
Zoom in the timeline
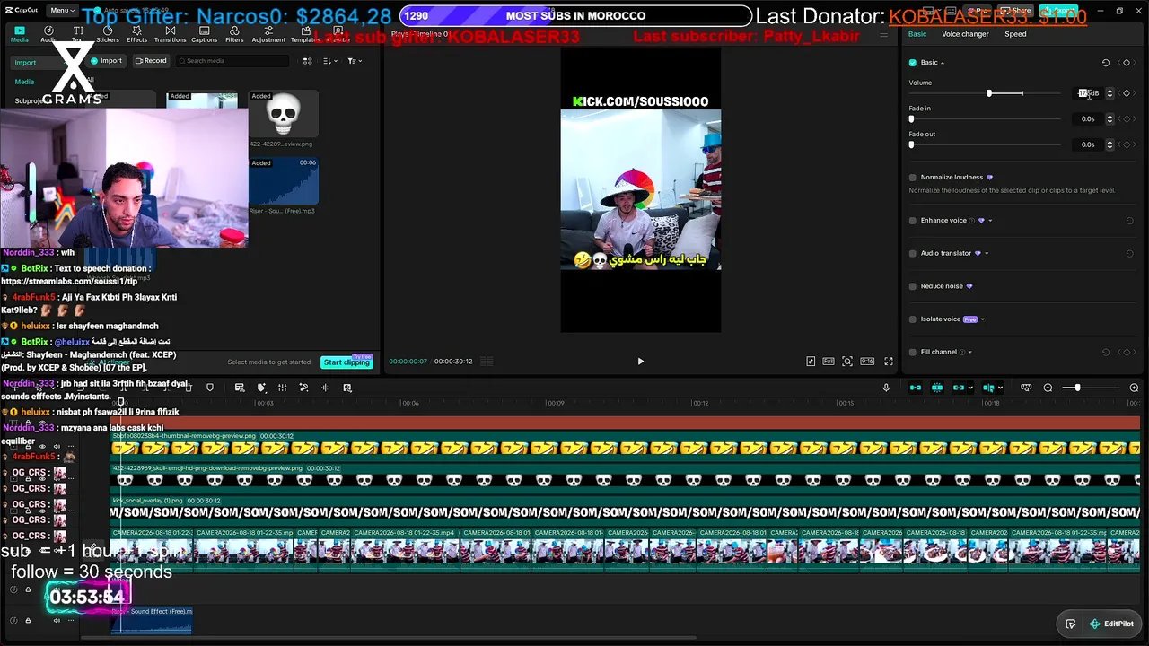1134,388
